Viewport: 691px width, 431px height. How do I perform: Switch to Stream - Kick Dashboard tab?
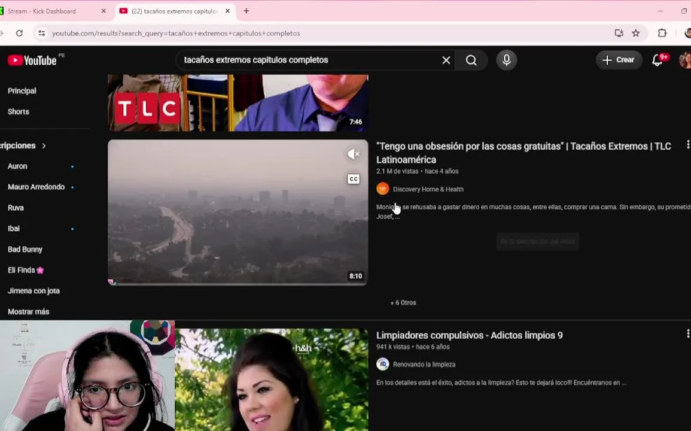click(x=53, y=11)
